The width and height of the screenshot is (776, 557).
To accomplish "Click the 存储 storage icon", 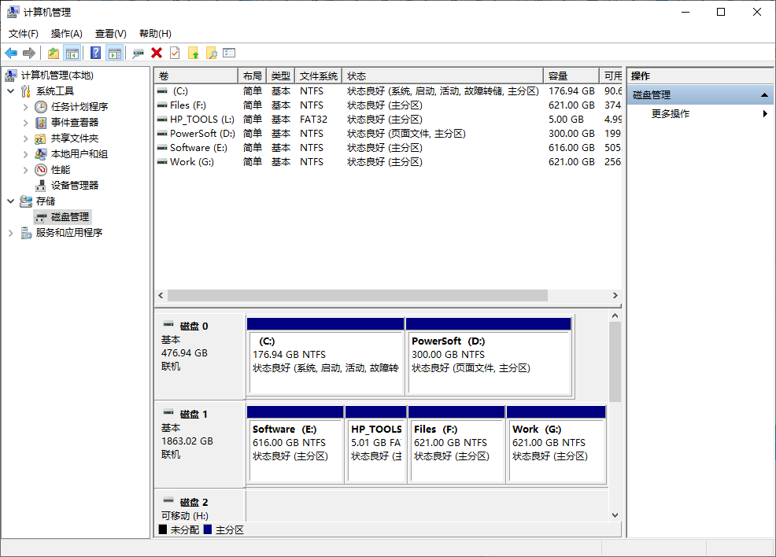I will click(26, 201).
